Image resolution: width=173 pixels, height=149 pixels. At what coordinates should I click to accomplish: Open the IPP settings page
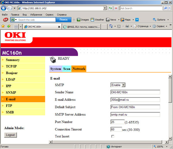(23, 86)
